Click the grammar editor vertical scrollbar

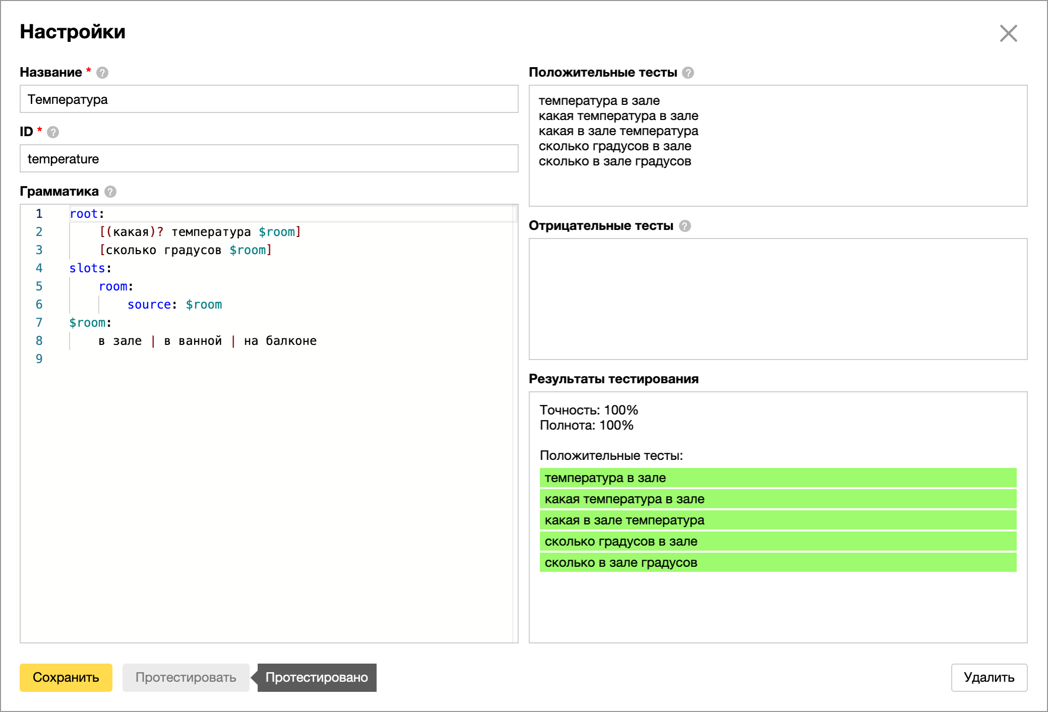coord(515,424)
